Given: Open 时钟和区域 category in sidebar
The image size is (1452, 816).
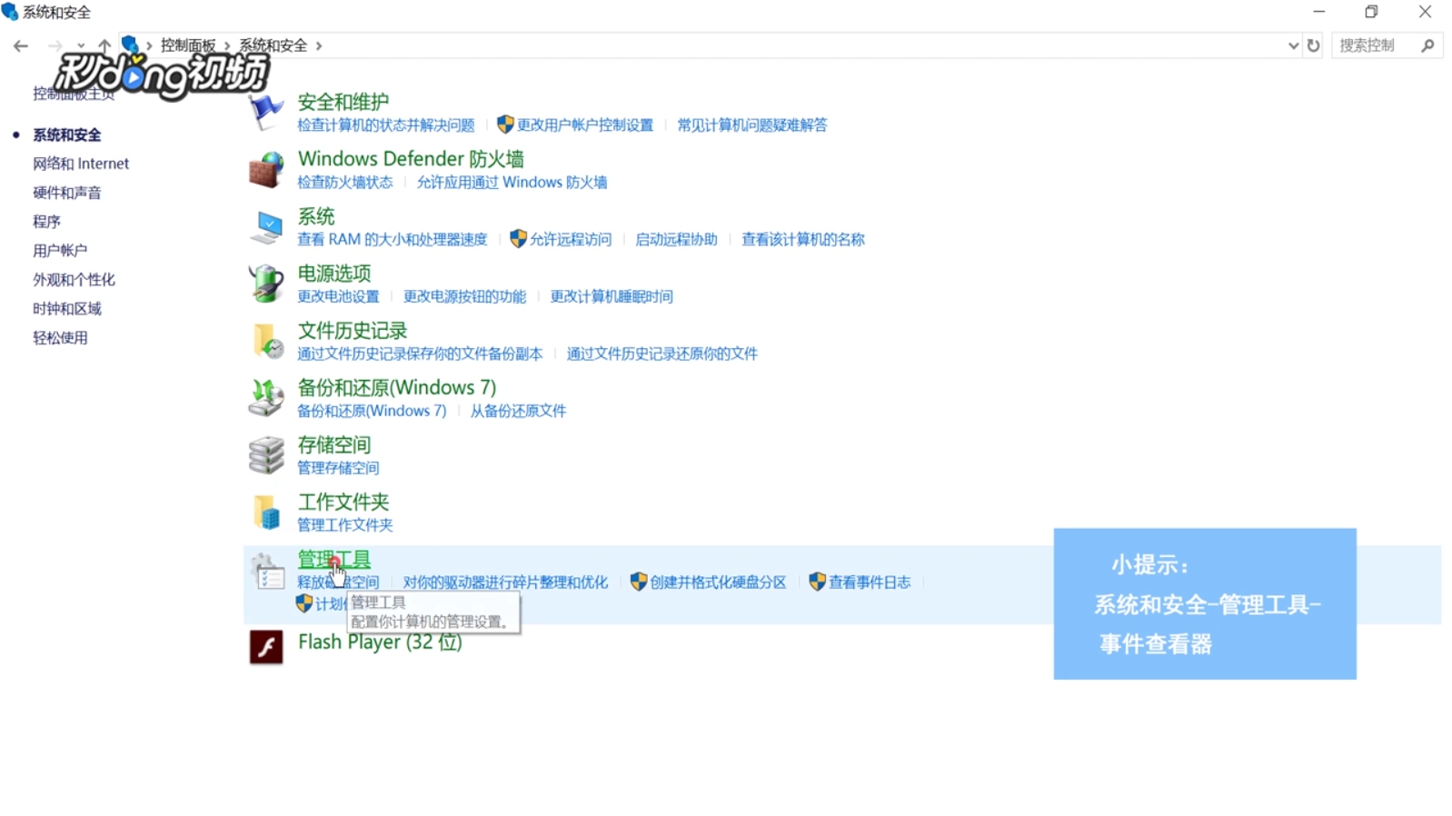Looking at the screenshot, I should tap(67, 309).
